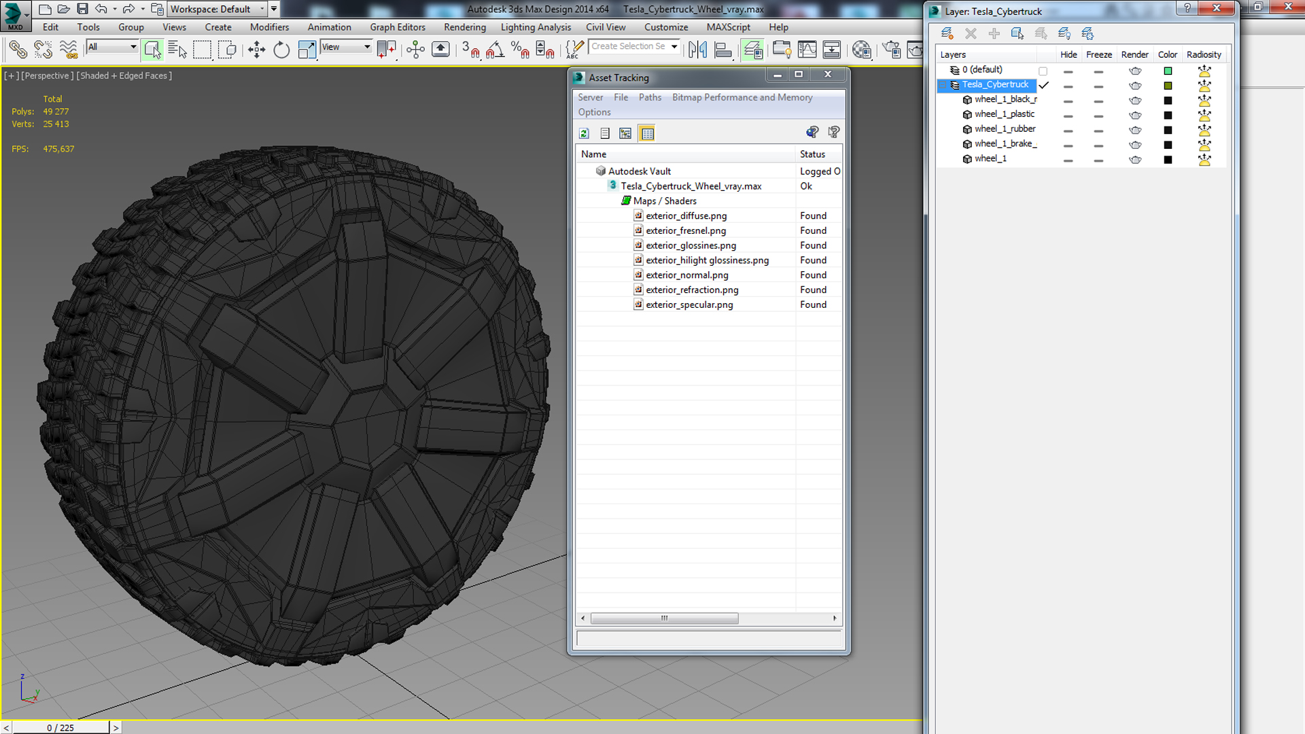This screenshot has height=734, width=1305.
Task: Activate the Select and Scale tool
Action: coord(307,50)
